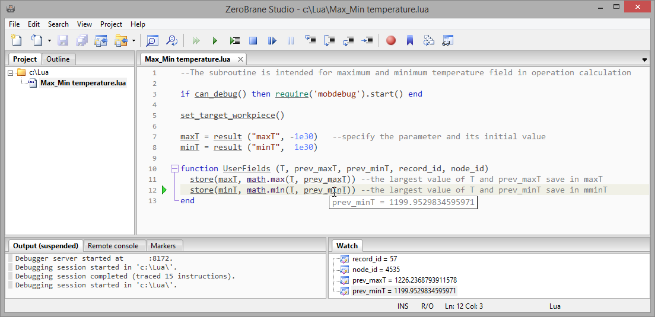Collapse the c:\Lua folder tree node
Image resolution: width=655 pixels, height=317 pixels.
[x=11, y=72]
